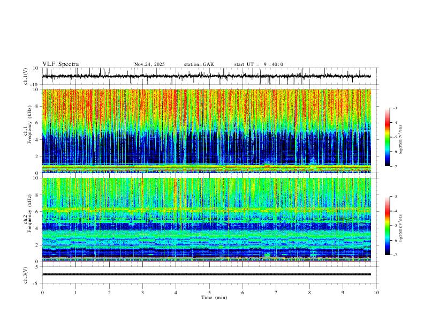Select the "start UT = 9 :40: 0" text
424x328 pixels.
click(x=259, y=64)
